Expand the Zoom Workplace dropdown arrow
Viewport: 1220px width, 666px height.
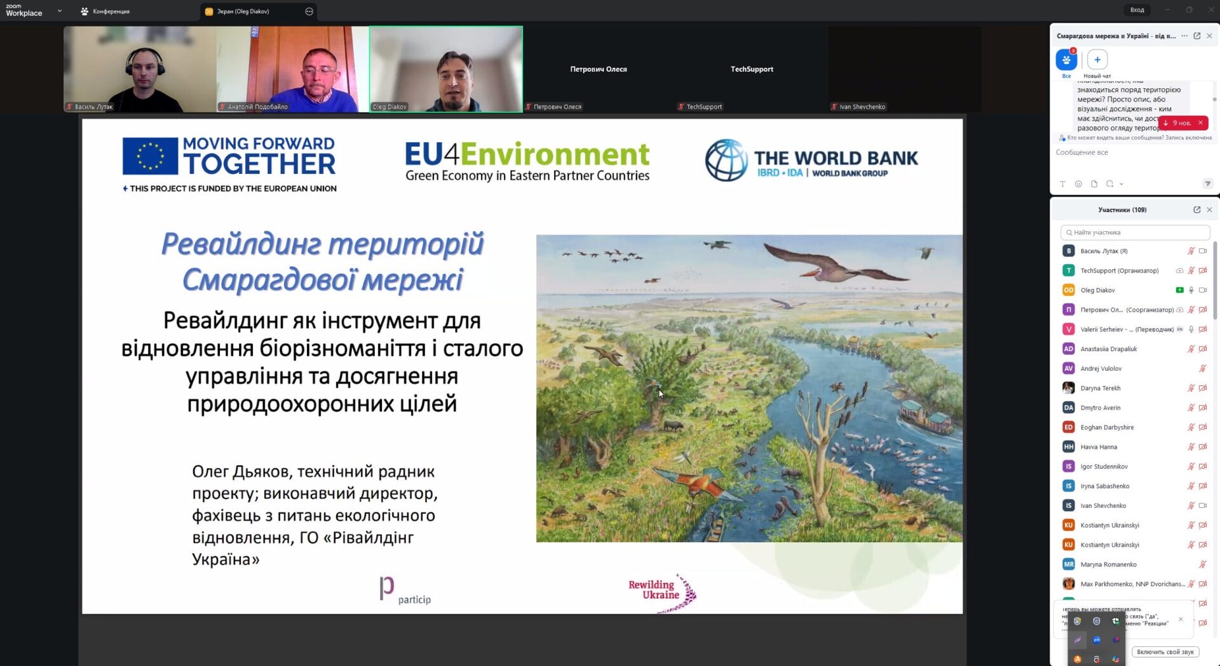pos(60,11)
